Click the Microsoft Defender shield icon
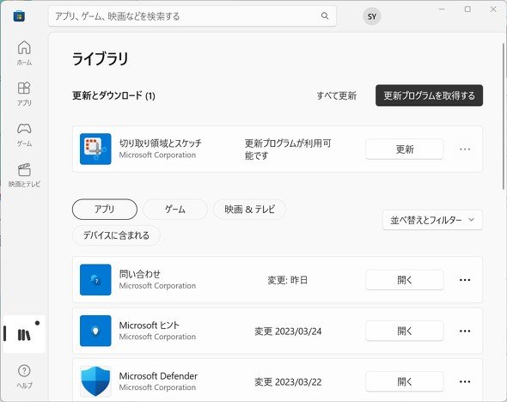The image size is (507, 402). click(x=95, y=381)
